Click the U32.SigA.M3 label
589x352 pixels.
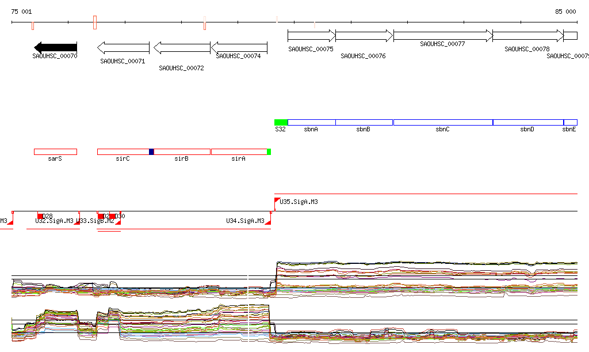pos(54,221)
